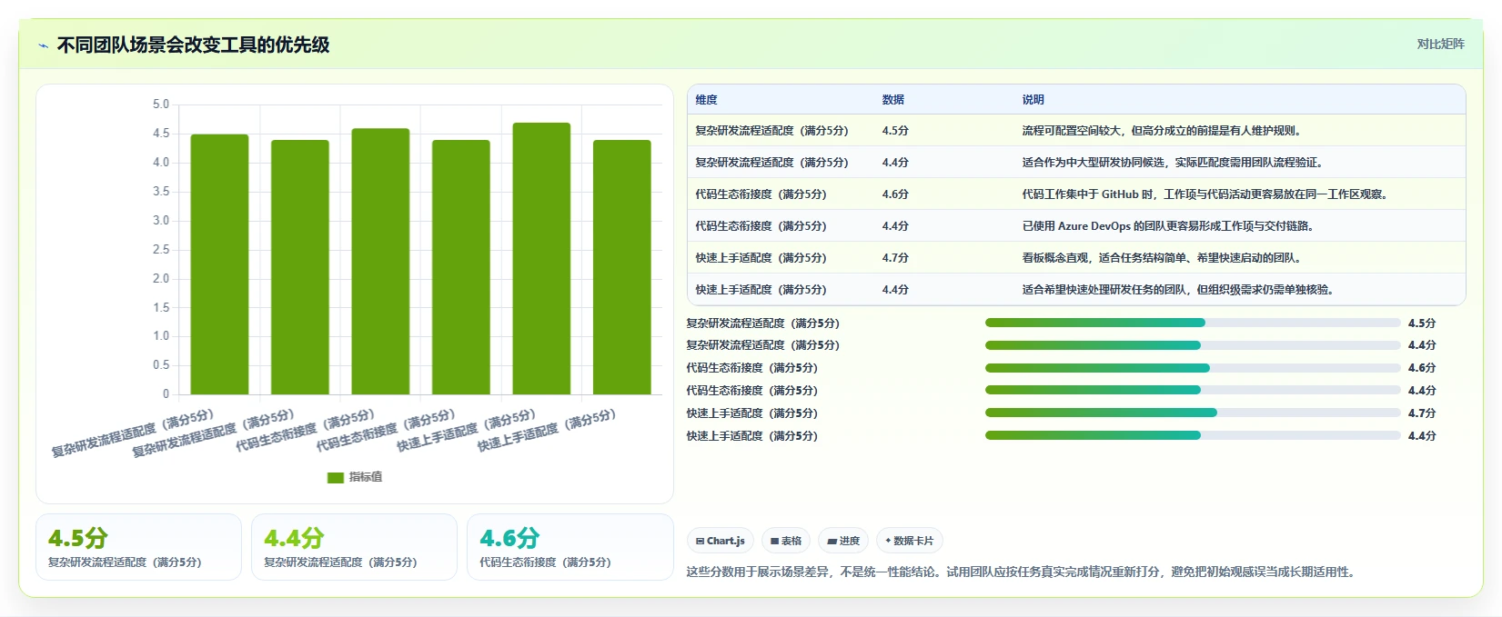Viewport: 1502px width, 617px height.
Task: Click the 0 y-axis label
Action: point(166,393)
